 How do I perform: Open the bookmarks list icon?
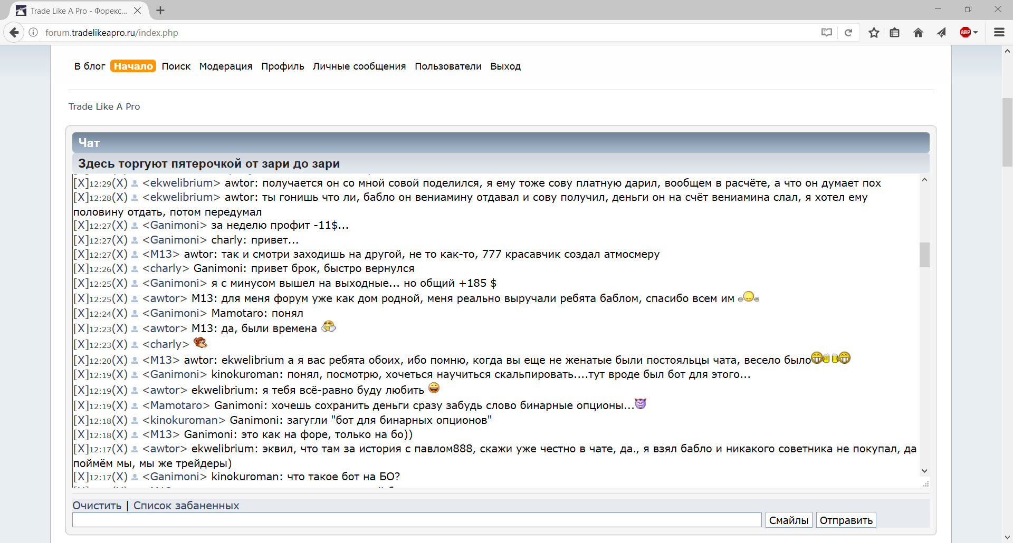(895, 33)
